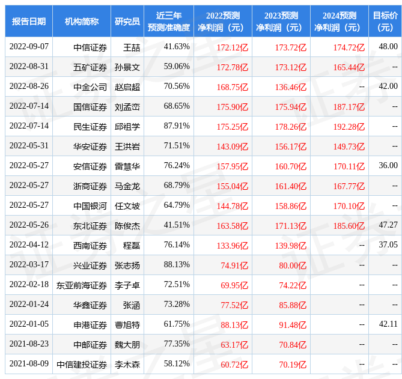
Task: Click target price 42.11
Action: [388, 324]
